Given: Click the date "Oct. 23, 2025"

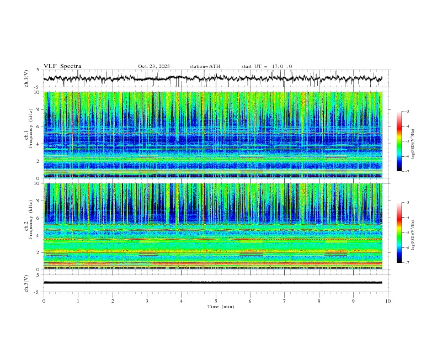Looking at the screenshot, I should [x=154, y=66].
